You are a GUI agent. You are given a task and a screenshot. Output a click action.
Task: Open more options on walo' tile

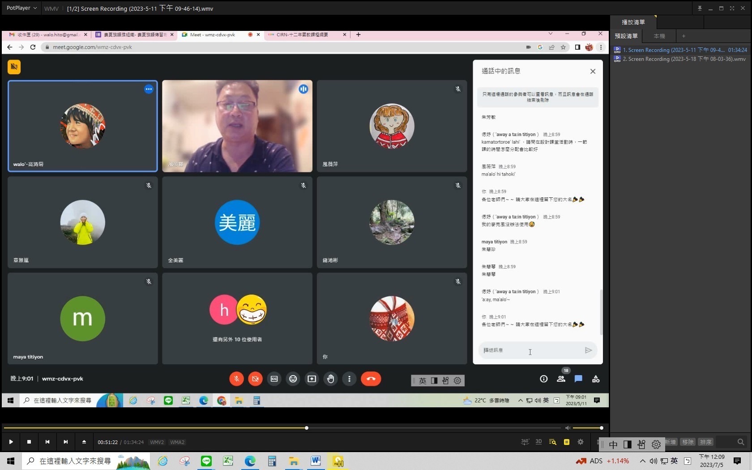[x=149, y=89]
